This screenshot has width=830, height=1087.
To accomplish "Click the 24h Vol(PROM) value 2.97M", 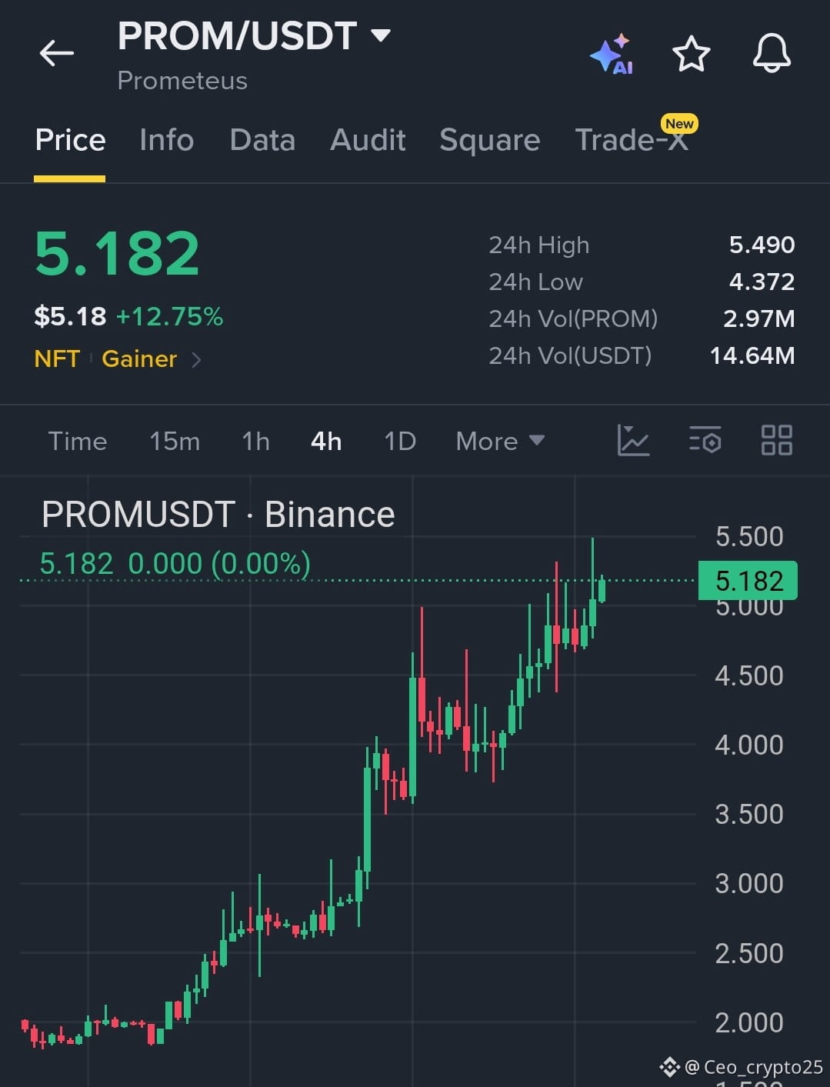I will pos(758,318).
